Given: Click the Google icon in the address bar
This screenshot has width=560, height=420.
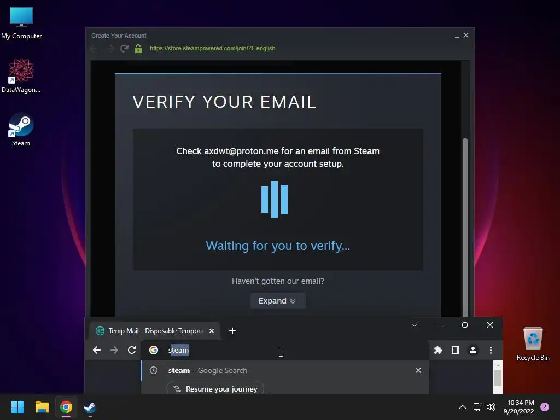Looking at the screenshot, I should coord(154,351).
